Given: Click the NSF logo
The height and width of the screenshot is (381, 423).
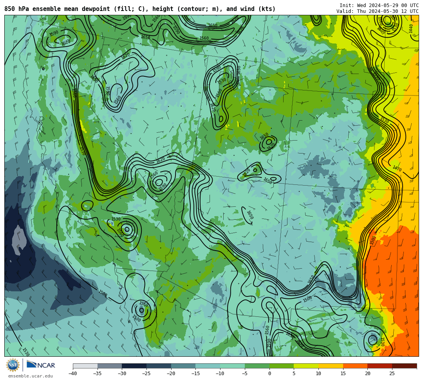Looking at the screenshot, I should click(x=13, y=365).
